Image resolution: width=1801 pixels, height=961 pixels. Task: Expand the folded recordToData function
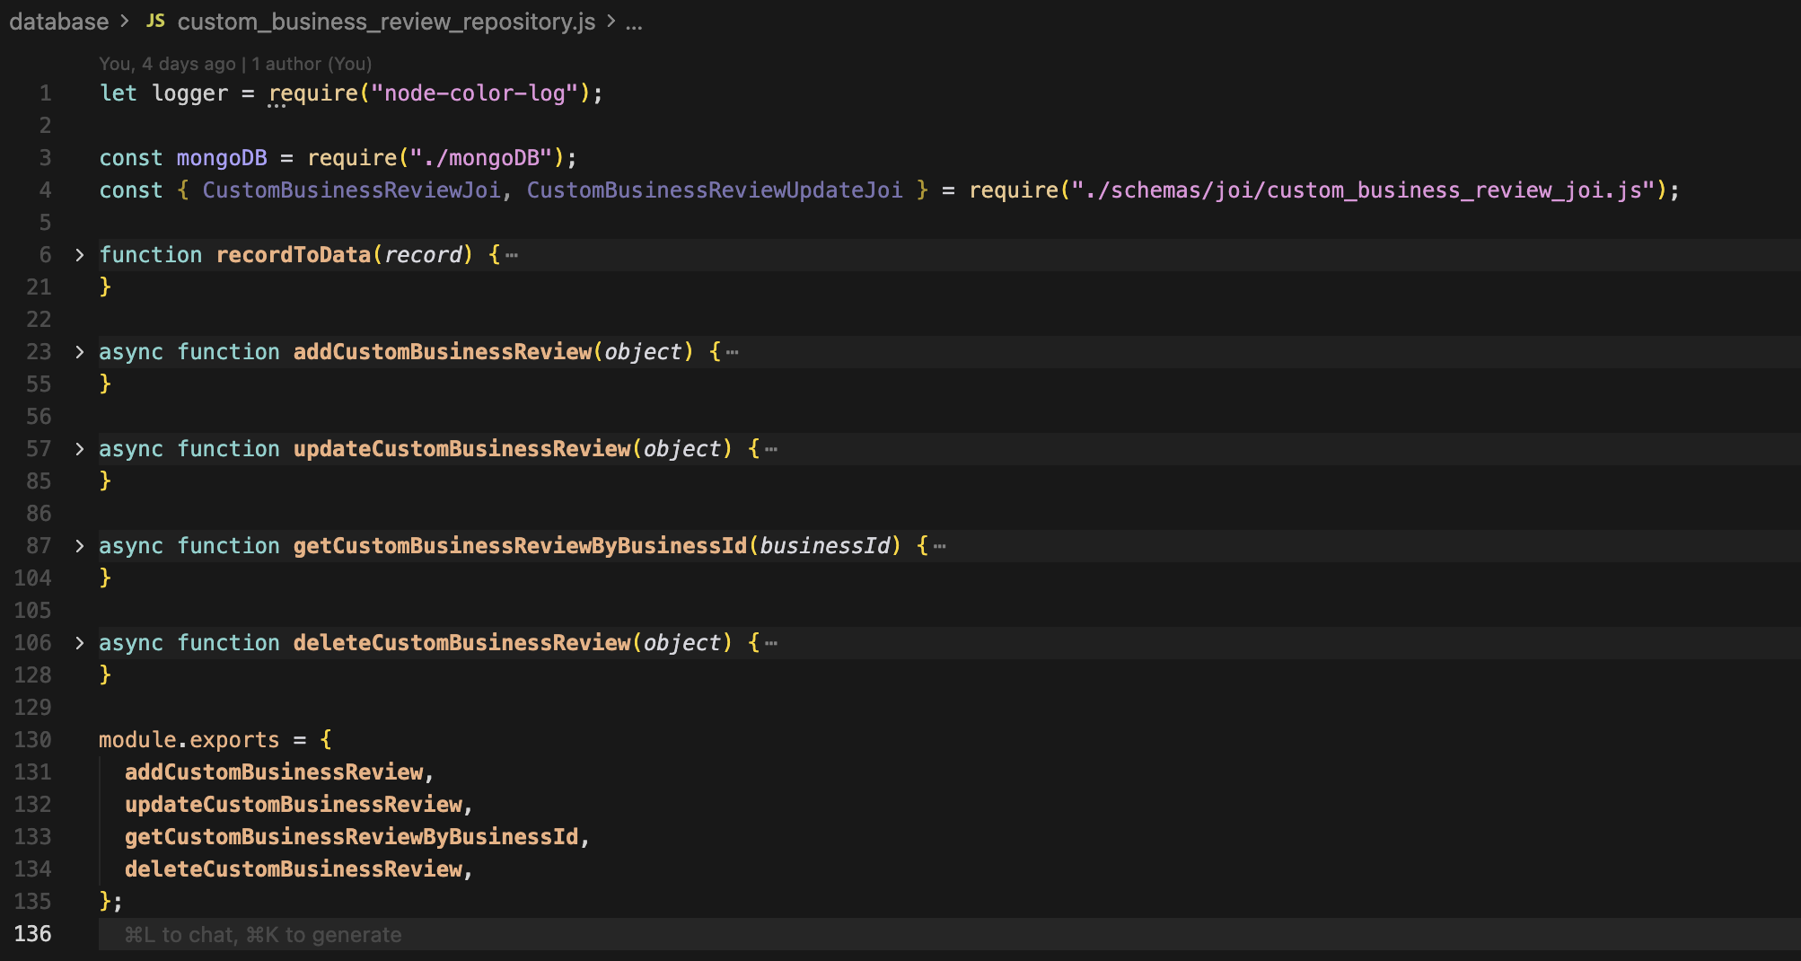(80, 255)
